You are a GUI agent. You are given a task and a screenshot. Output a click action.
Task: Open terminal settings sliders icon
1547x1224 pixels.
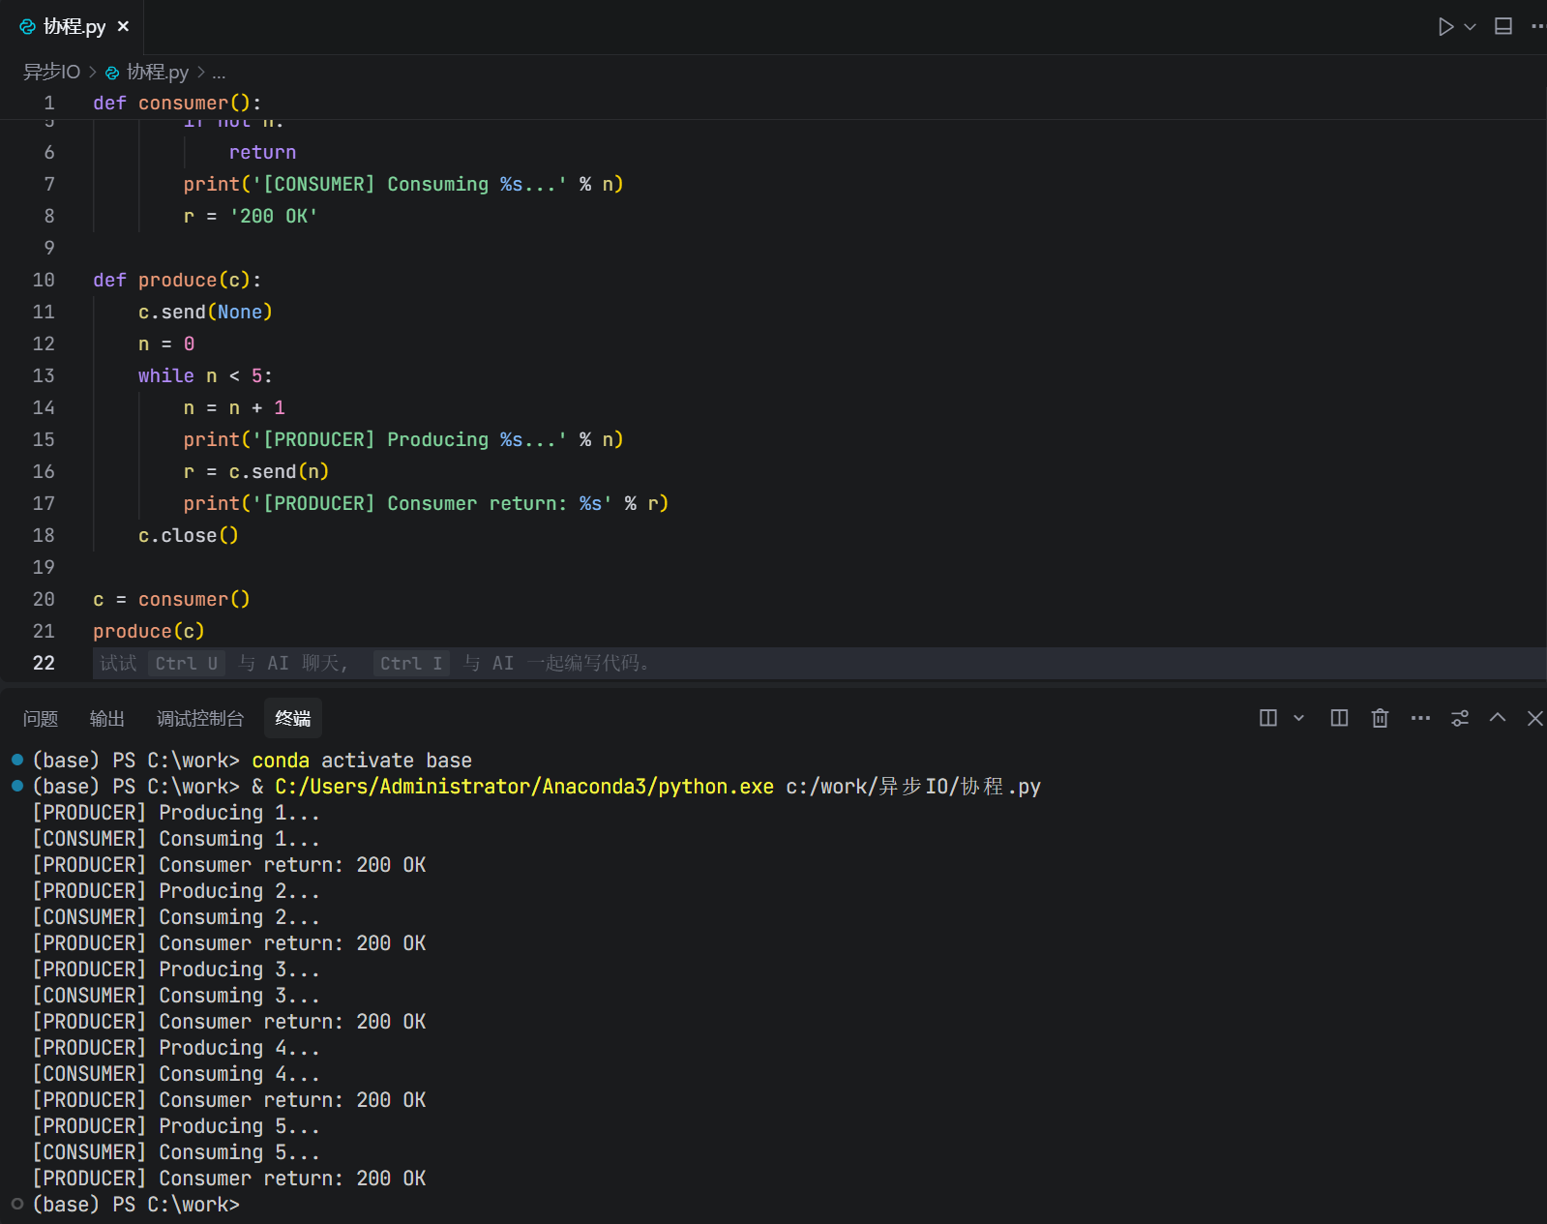(1460, 718)
